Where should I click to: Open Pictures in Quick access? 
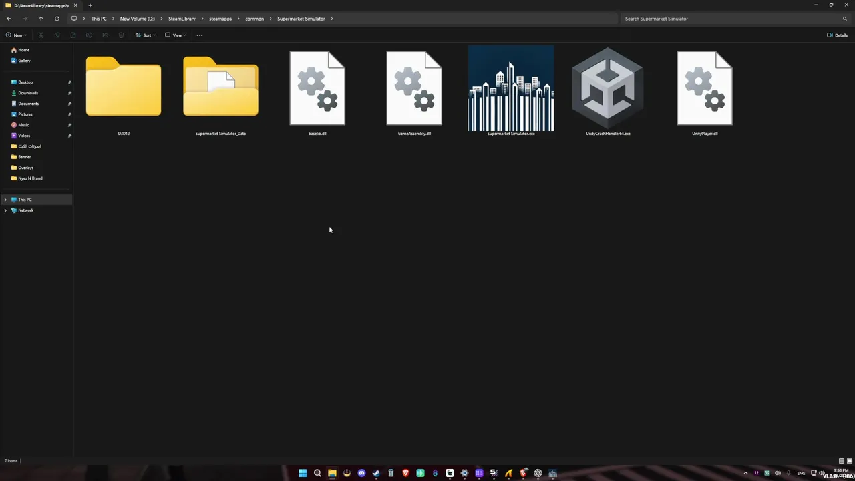click(x=22, y=114)
